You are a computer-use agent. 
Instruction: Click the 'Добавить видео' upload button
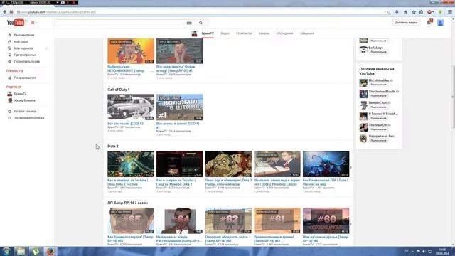[x=406, y=23]
